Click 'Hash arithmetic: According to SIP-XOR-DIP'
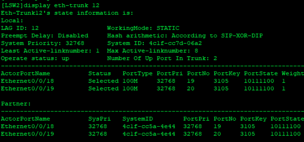The height and width of the screenshot is (142, 304). [x=185, y=36]
